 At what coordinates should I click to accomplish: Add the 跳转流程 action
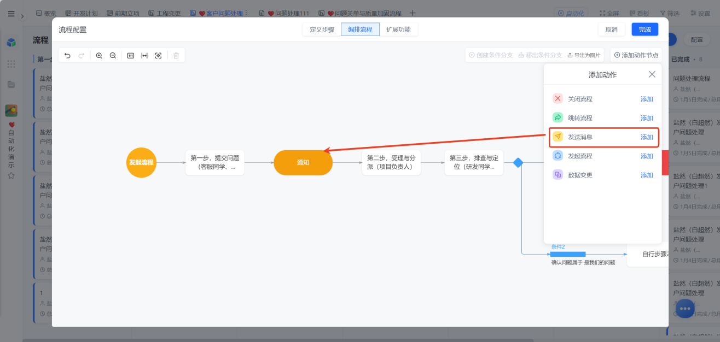pyautogui.click(x=647, y=118)
